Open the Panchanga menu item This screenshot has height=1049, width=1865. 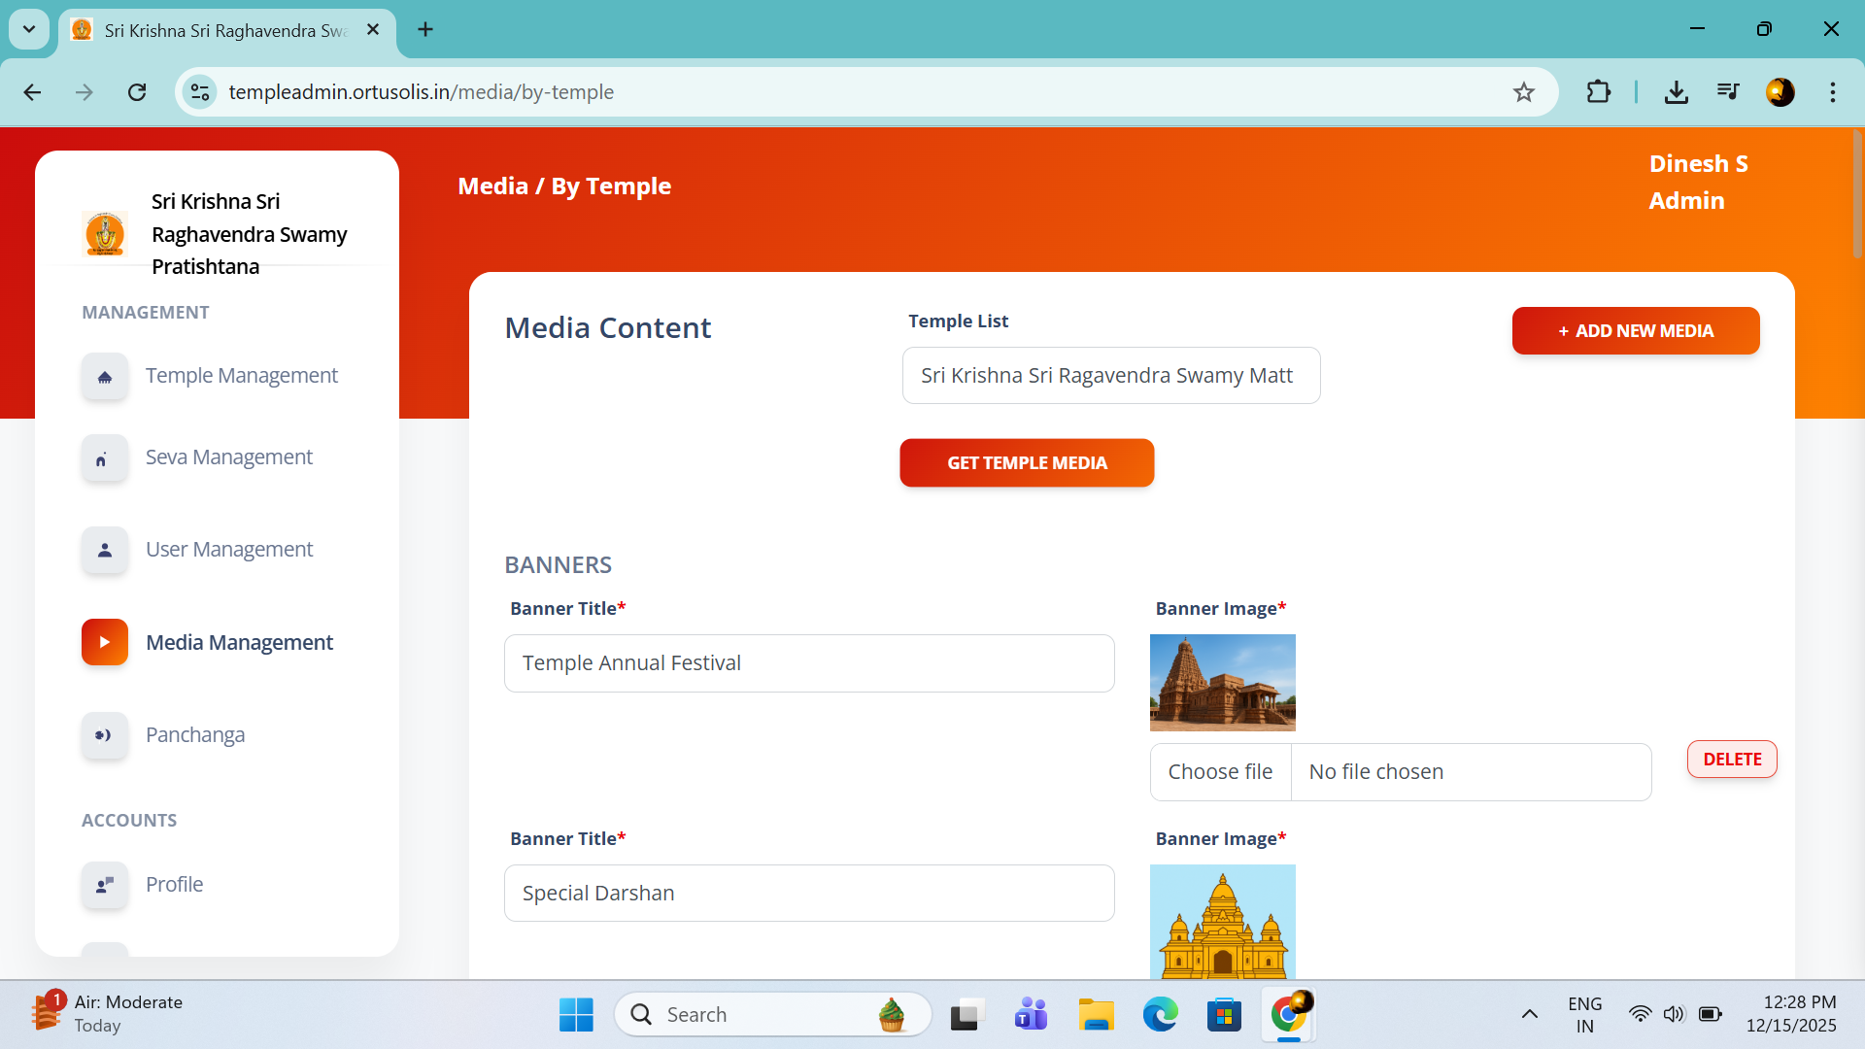pyautogui.click(x=195, y=735)
